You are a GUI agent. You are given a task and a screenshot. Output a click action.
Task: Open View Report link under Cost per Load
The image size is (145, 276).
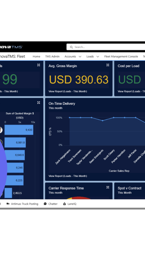tap(131, 91)
